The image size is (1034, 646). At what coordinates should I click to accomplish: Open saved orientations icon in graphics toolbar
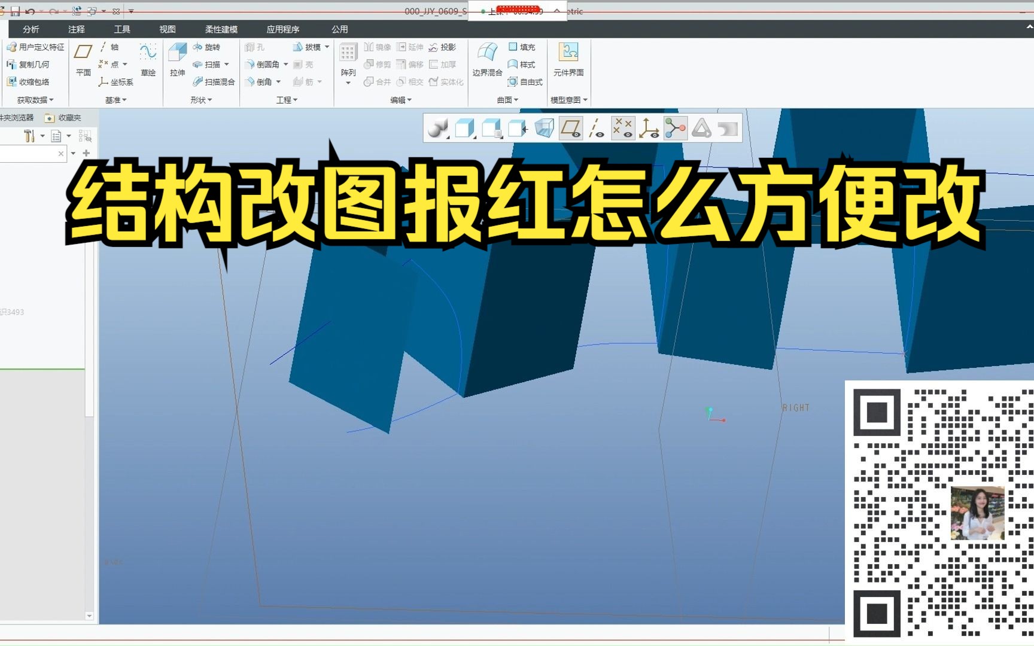[491, 128]
